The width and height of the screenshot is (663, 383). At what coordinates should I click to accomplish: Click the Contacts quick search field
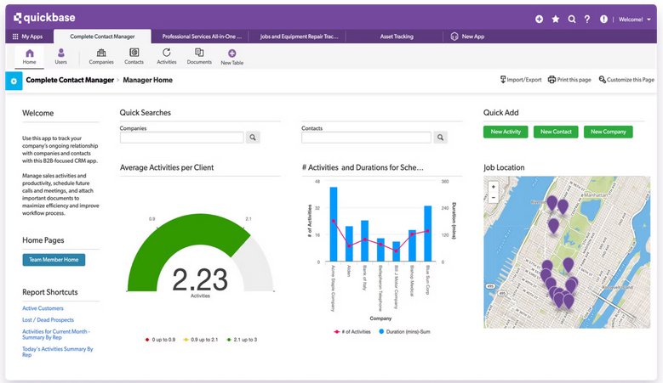point(366,137)
